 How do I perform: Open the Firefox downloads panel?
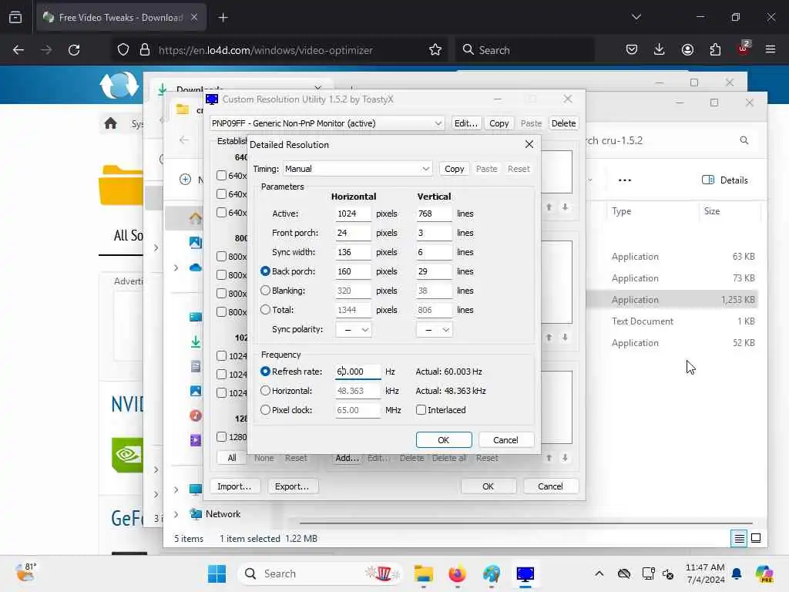(660, 49)
